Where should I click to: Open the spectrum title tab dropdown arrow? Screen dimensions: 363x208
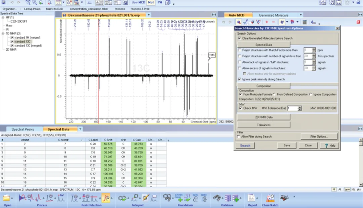click(x=149, y=15)
